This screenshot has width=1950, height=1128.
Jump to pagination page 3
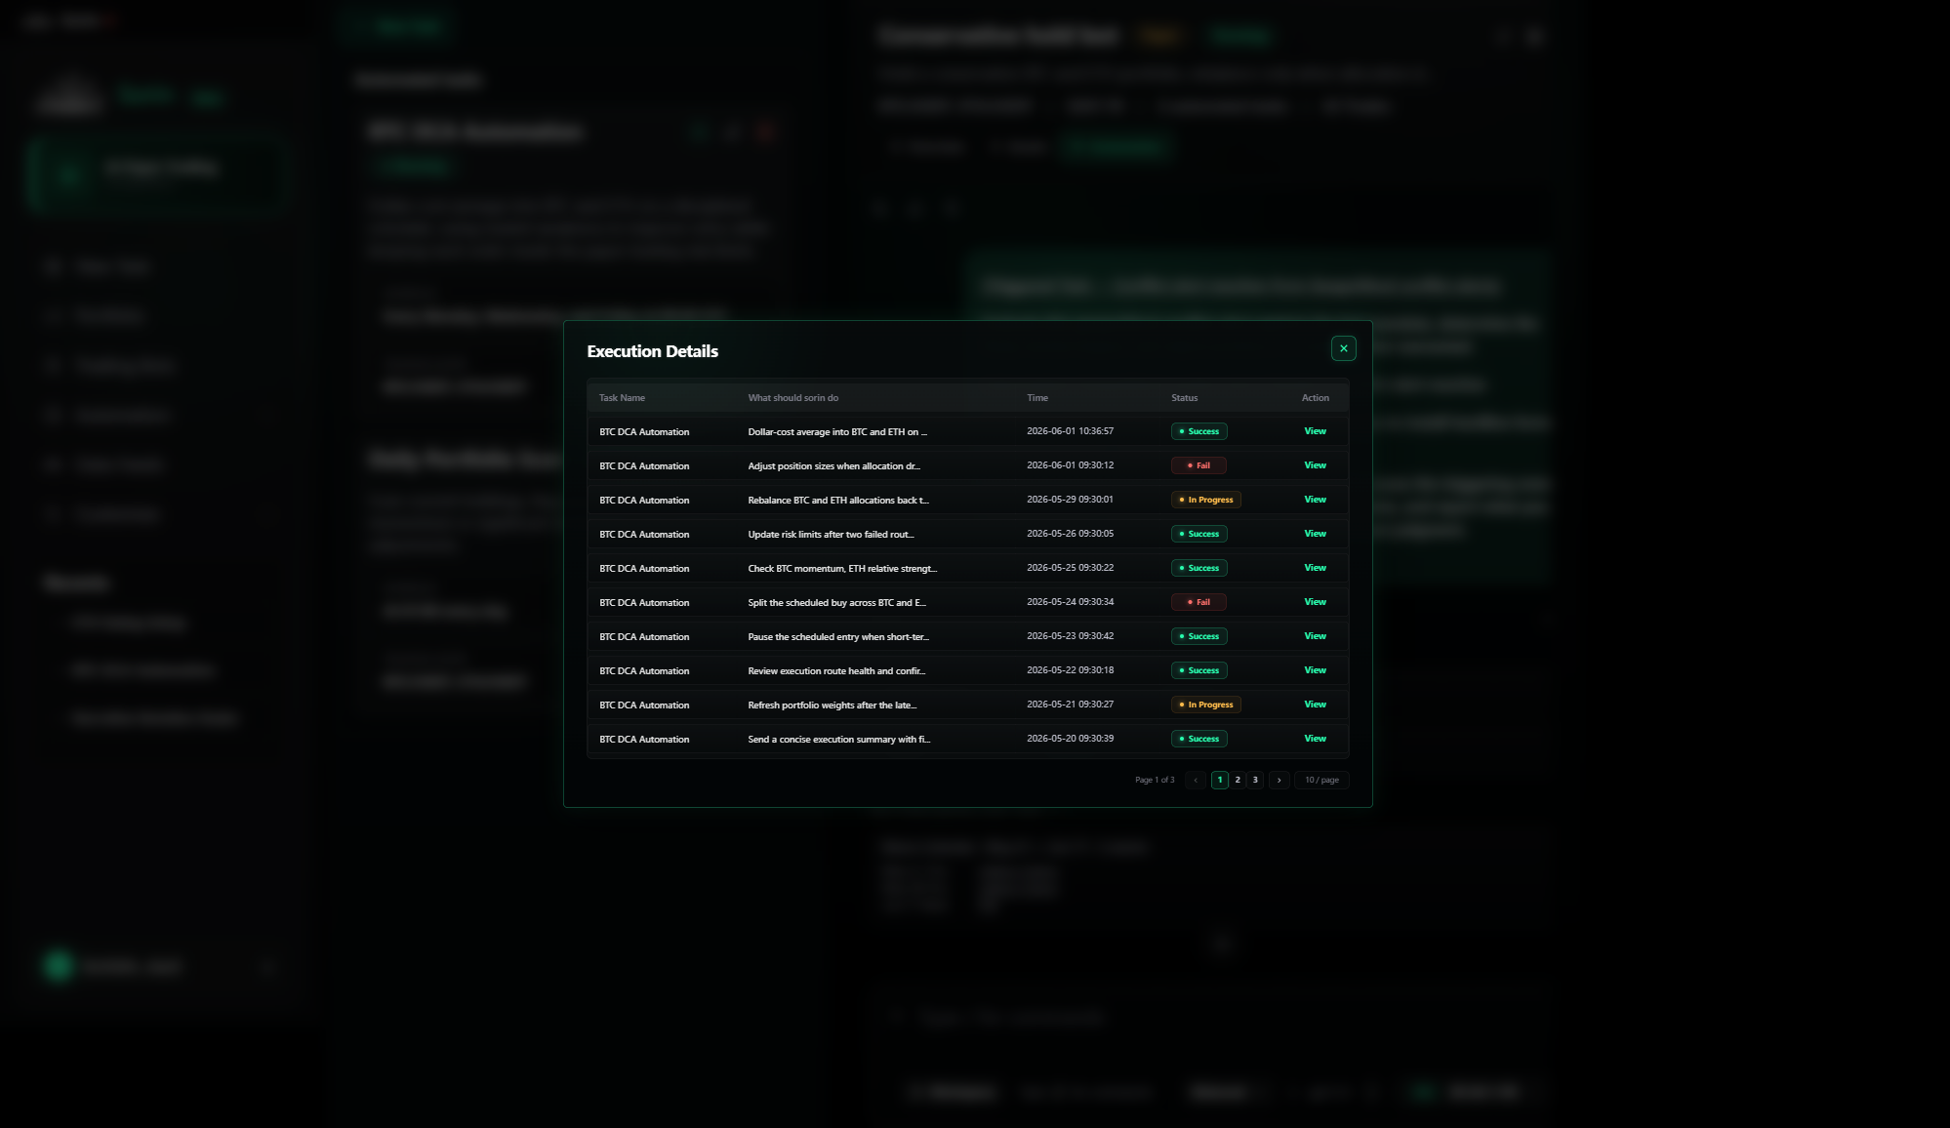pyautogui.click(x=1255, y=780)
